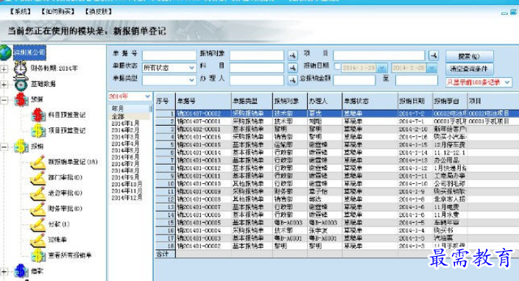Select row with 销201401-00002

[337, 246]
